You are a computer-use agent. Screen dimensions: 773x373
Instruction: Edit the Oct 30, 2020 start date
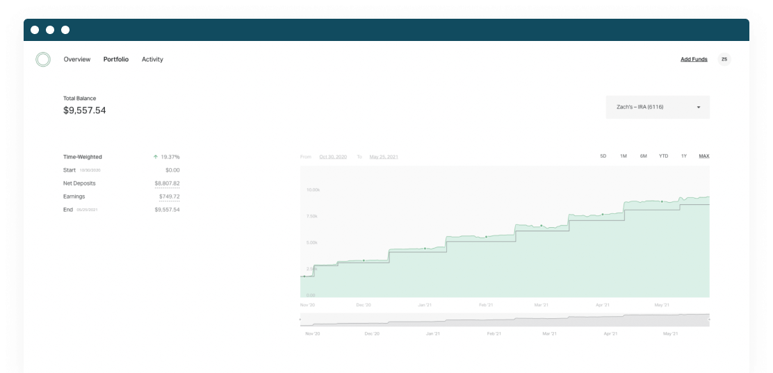(333, 157)
